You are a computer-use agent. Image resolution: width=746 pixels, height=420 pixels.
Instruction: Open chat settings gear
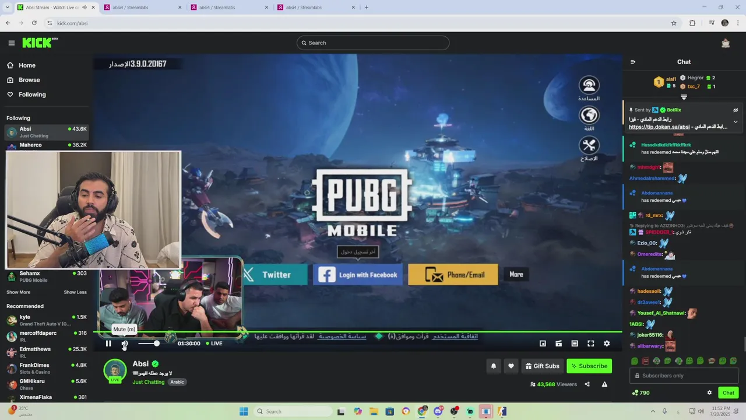tap(709, 393)
